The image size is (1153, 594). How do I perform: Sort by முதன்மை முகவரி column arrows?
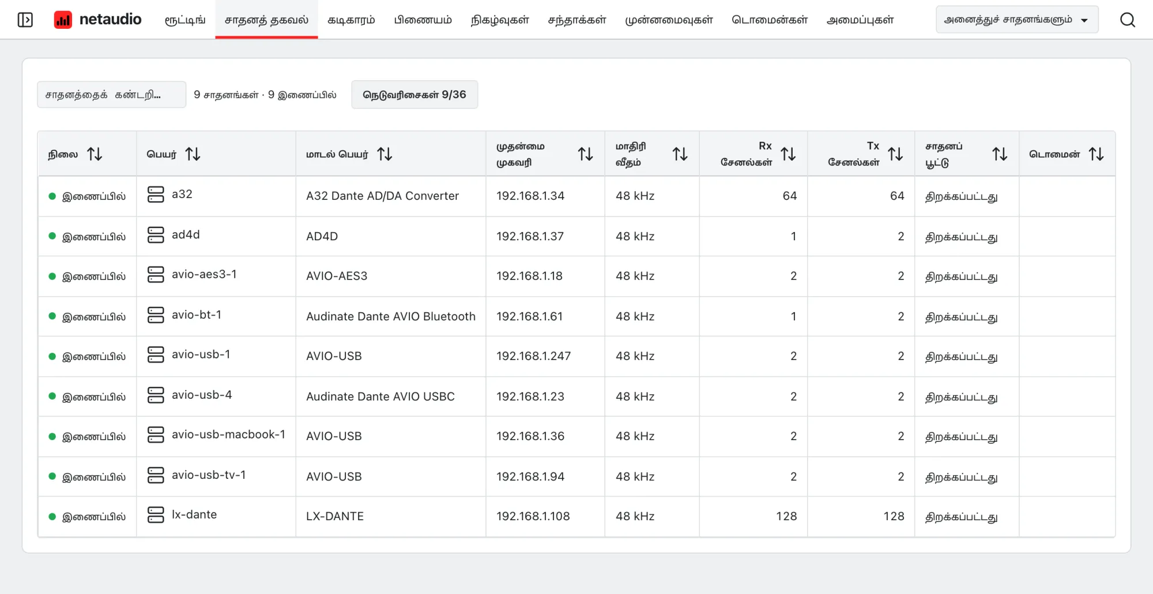click(x=586, y=154)
